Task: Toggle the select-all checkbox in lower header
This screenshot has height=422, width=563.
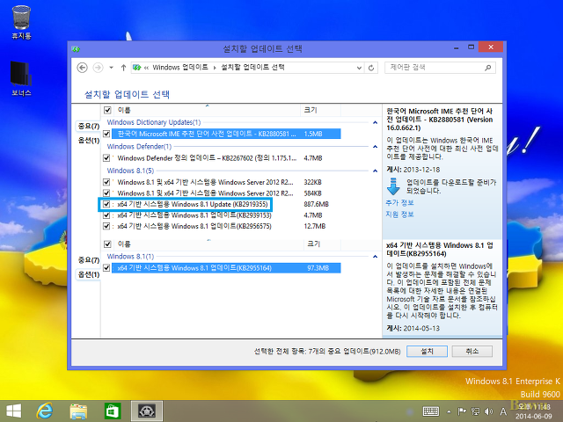Action: (x=107, y=244)
